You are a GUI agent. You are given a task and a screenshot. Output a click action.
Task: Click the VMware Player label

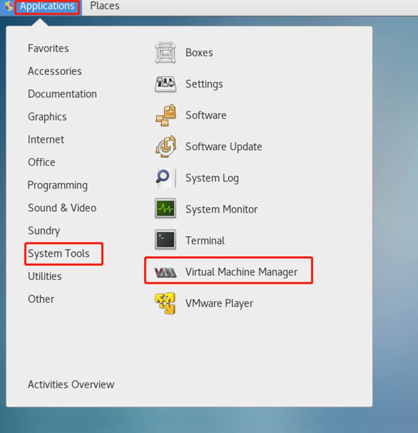[x=219, y=303]
